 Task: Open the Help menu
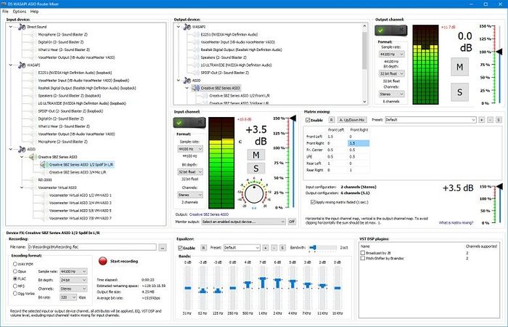(x=34, y=12)
